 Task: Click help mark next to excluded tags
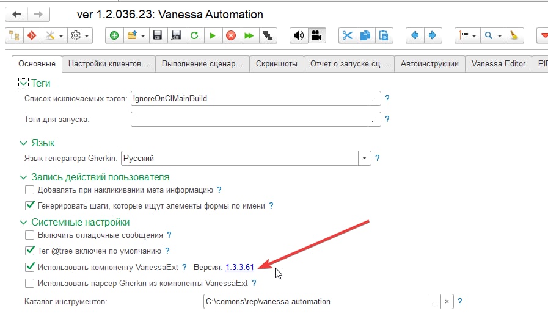pos(387,98)
